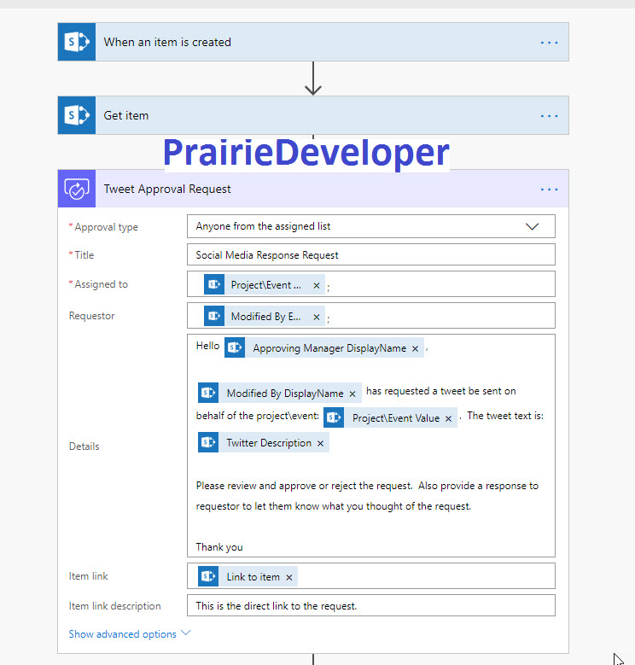Screen dimensions: 635x665
Task: Expand the 'When an item is created' step header
Action: 313,42
